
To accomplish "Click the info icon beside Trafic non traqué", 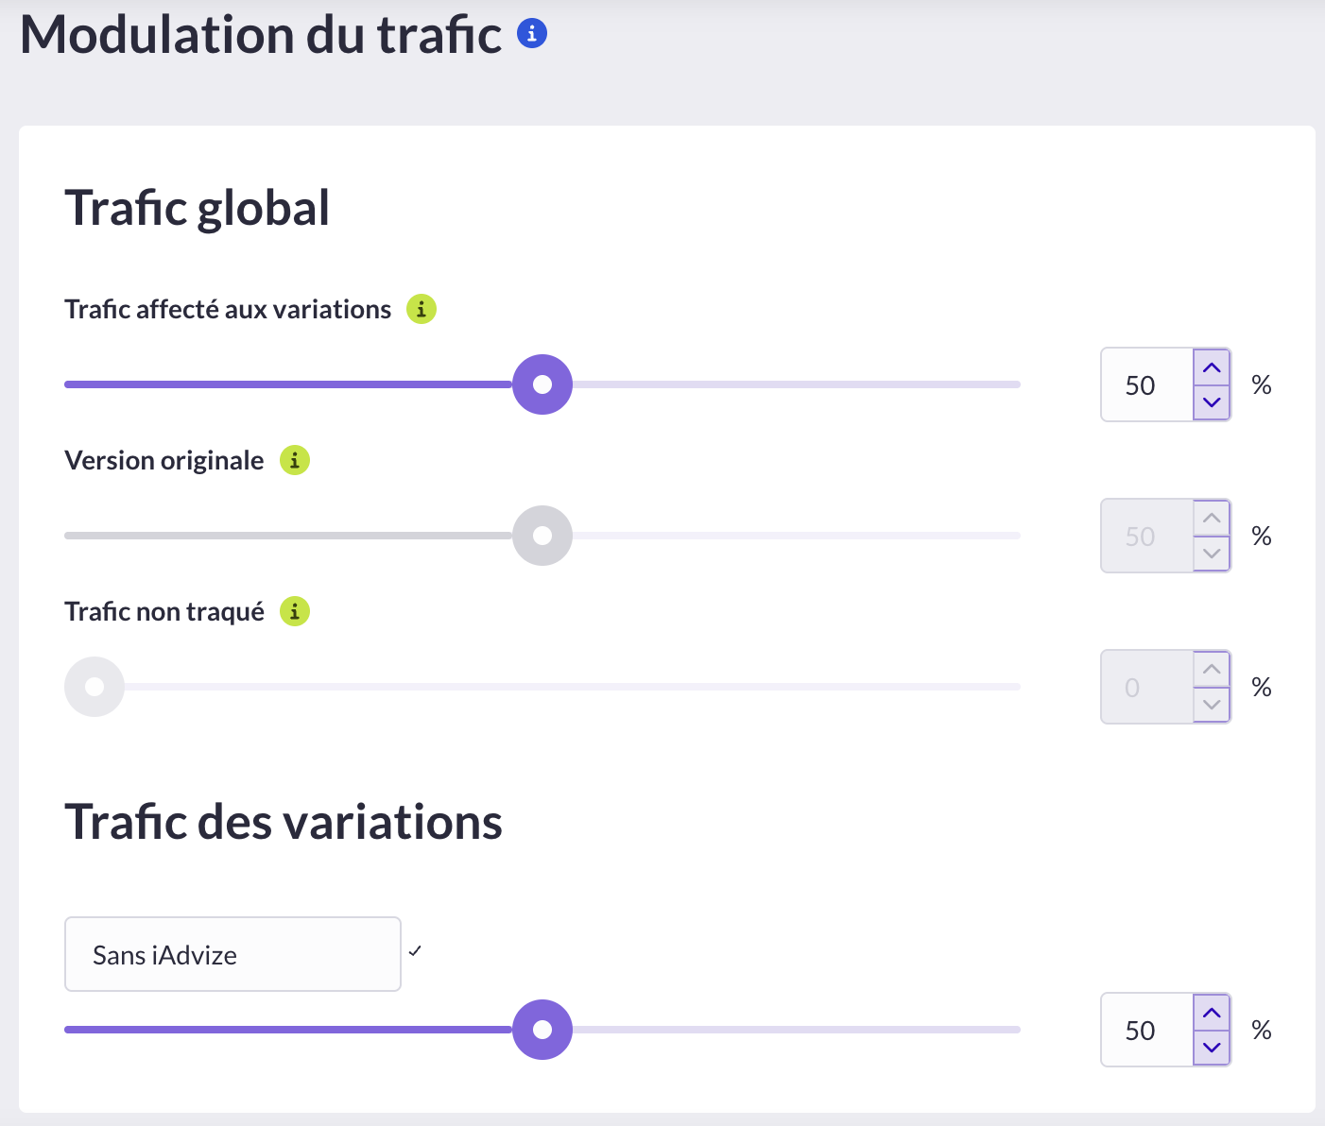I will (295, 611).
